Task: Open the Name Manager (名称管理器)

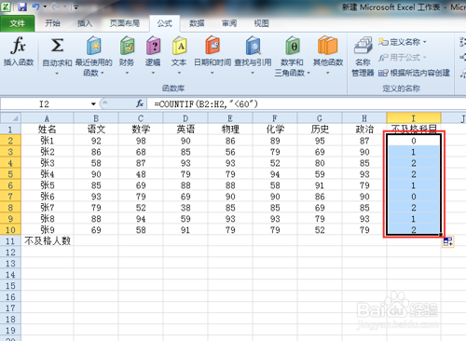Action: [363, 56]
